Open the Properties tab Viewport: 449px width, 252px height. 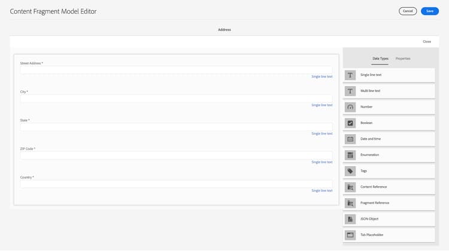(x=403, y=59)
